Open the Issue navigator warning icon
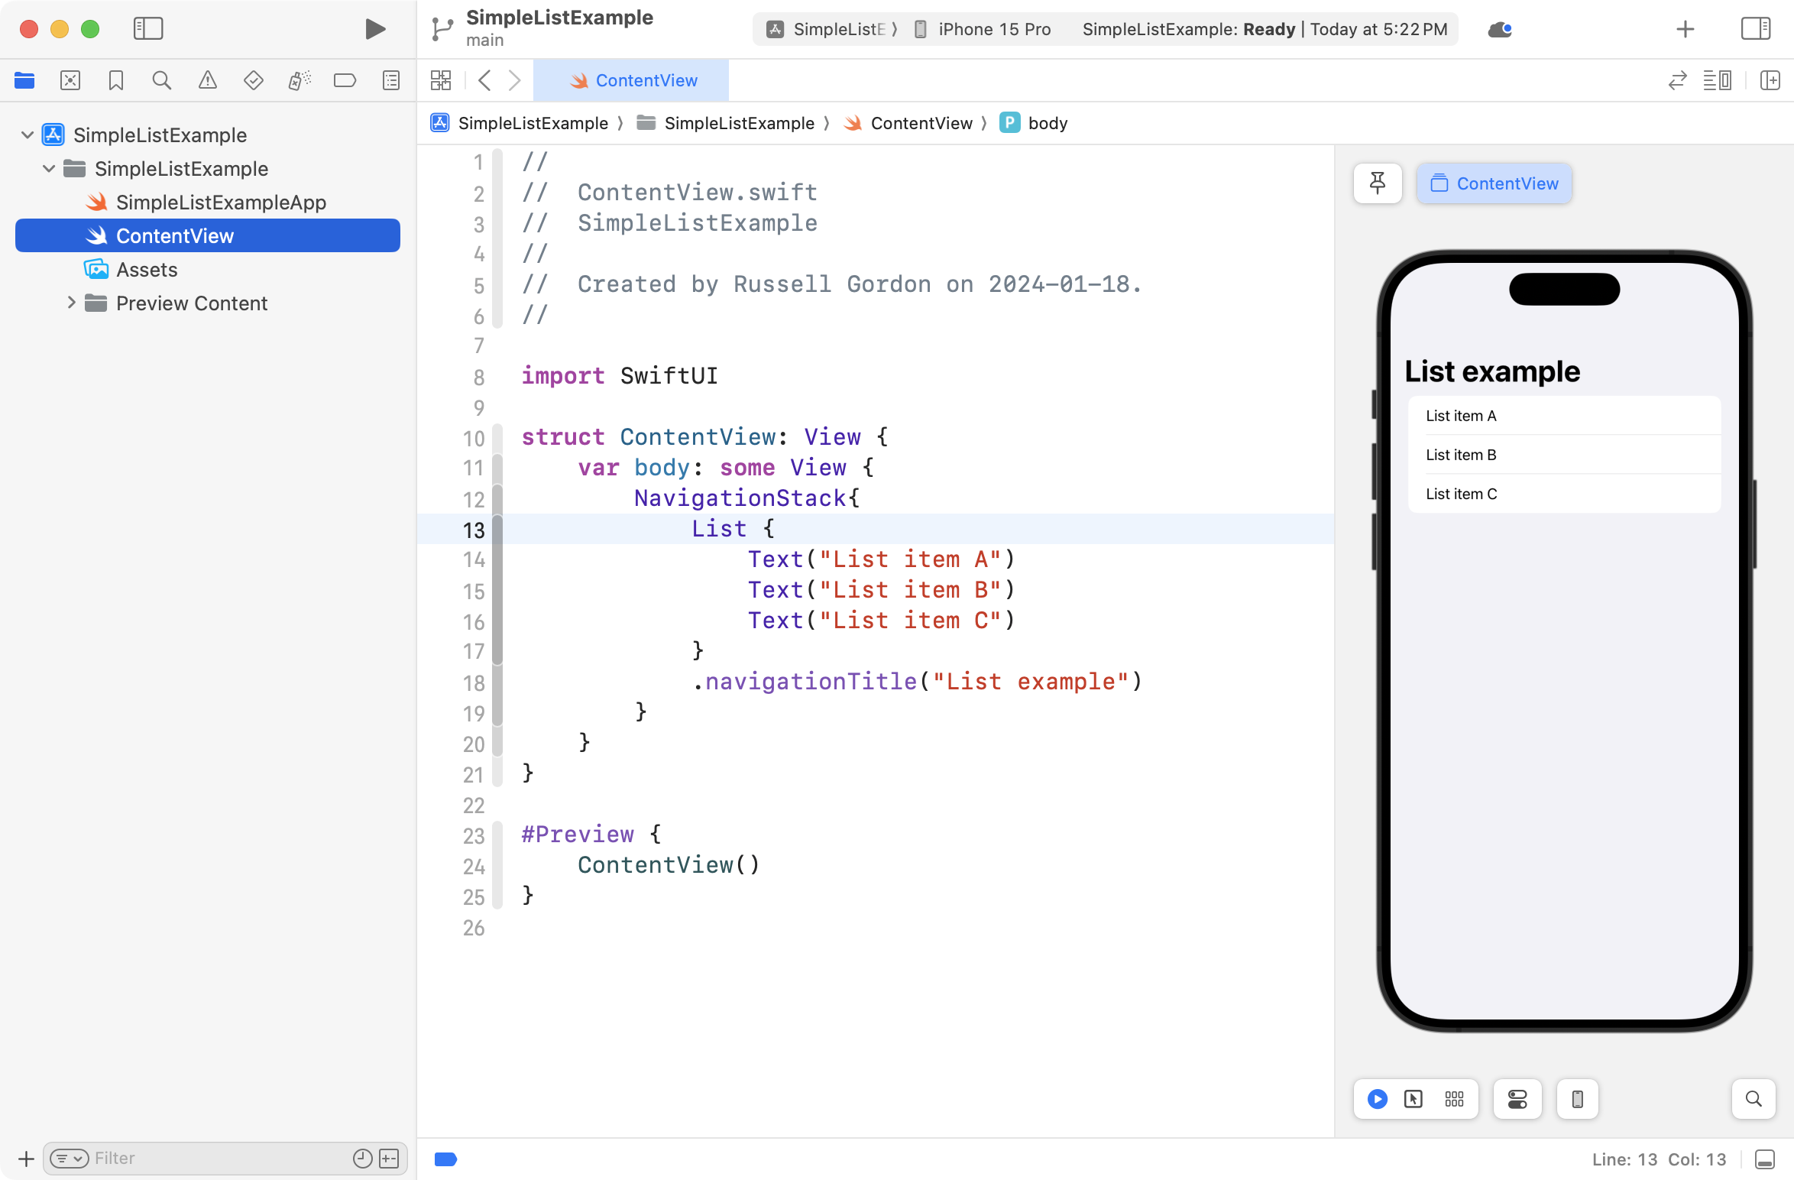This screenshot has width=1794, height=1180. pos(207,80)
